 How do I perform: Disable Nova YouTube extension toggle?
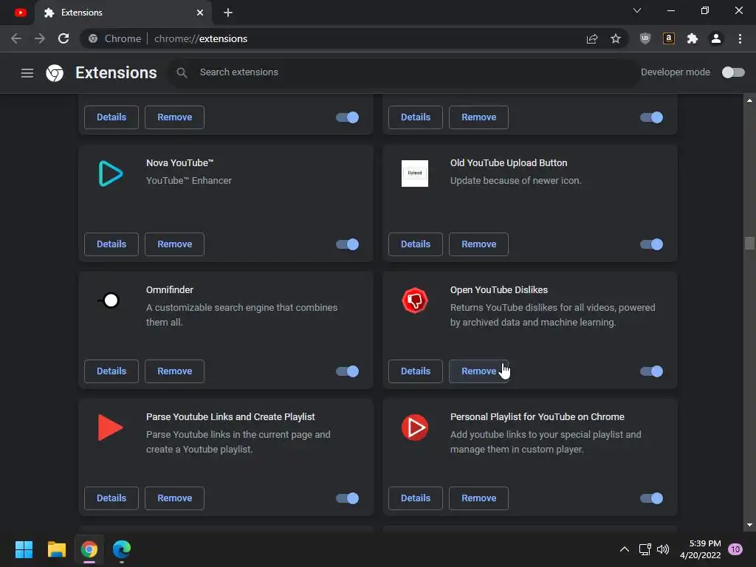pos(347,244)
